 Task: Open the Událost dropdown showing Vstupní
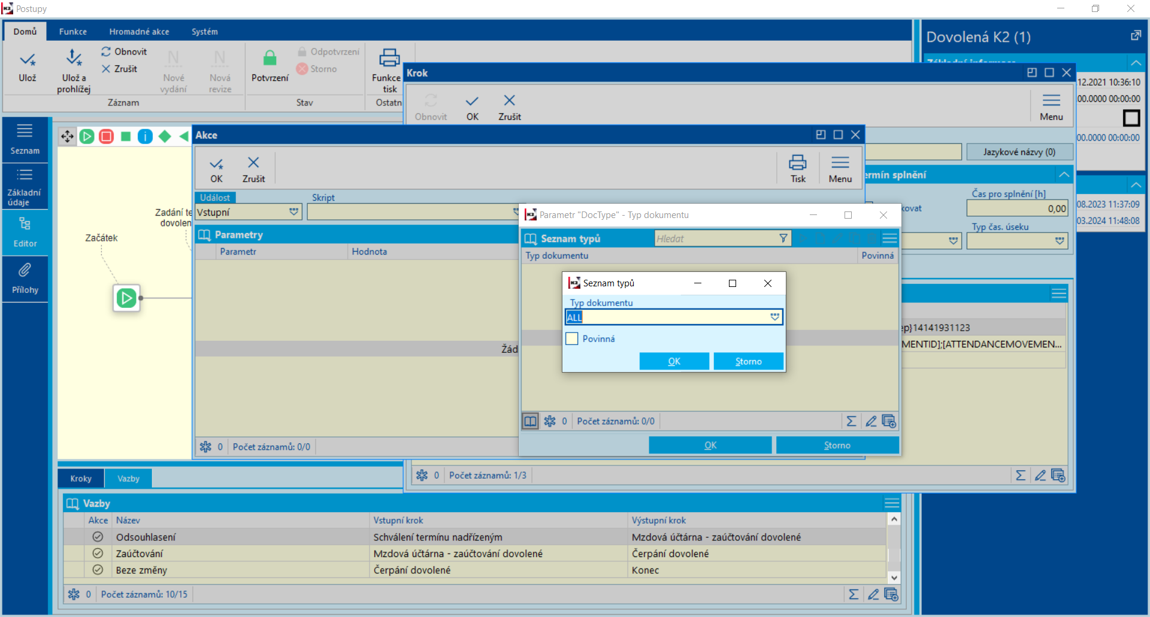293,212
